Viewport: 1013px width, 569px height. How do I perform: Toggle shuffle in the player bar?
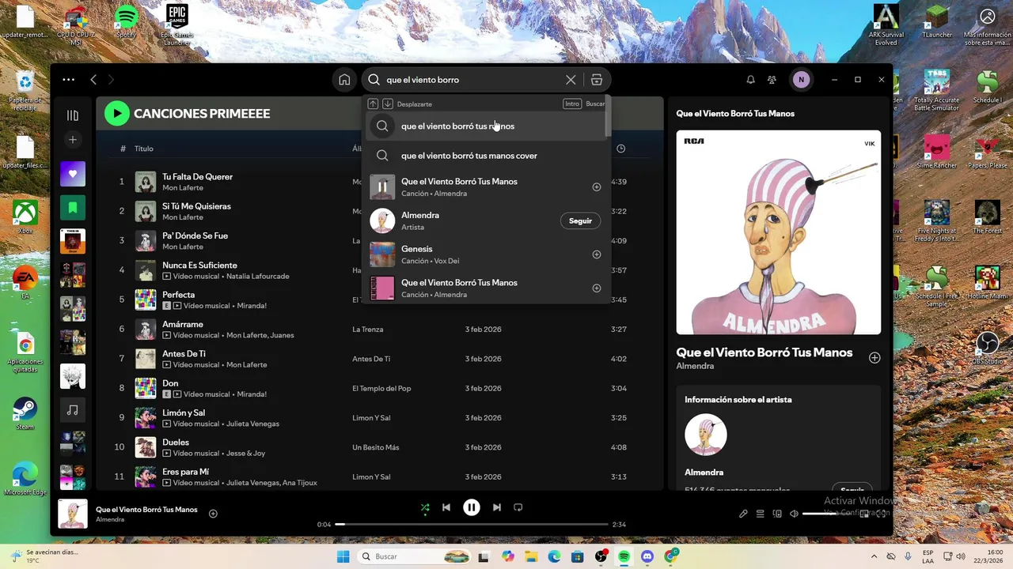coord(425,507)
